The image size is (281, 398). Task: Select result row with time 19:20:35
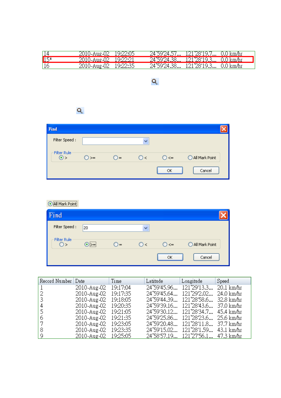(x=144, y=306)
